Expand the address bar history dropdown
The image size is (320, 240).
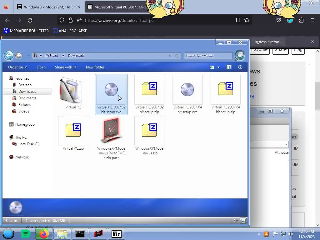170,56
